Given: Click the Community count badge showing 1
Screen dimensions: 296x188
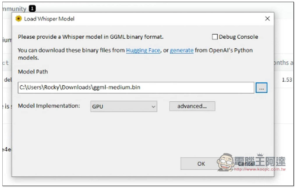Looking at the screenshot, I should [32, 9].
